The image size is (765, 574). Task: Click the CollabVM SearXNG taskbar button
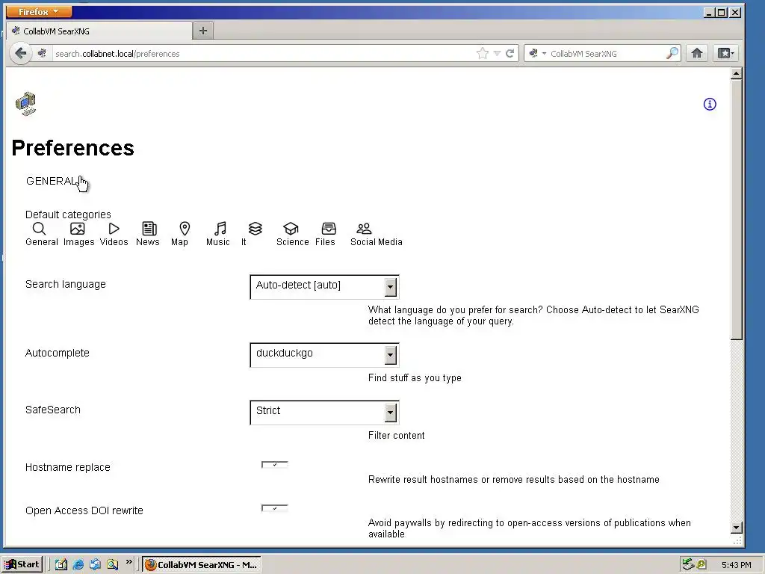tap(202, 565)
